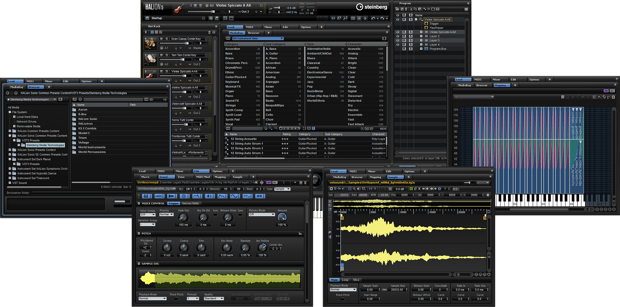Jump to the Envelope section icon

click(222, 196)
